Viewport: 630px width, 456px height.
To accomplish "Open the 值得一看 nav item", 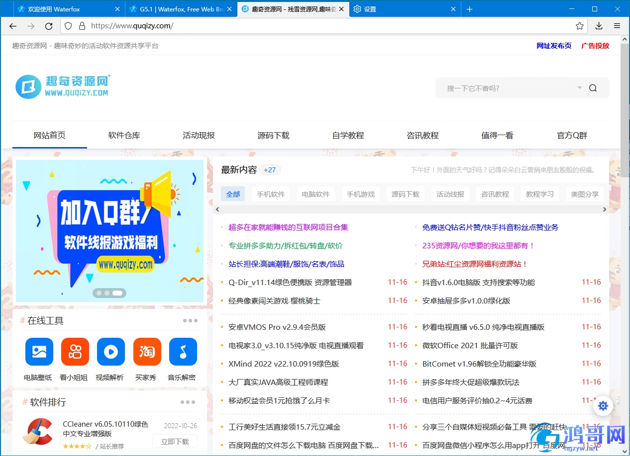I will click(x=498, y=135).
